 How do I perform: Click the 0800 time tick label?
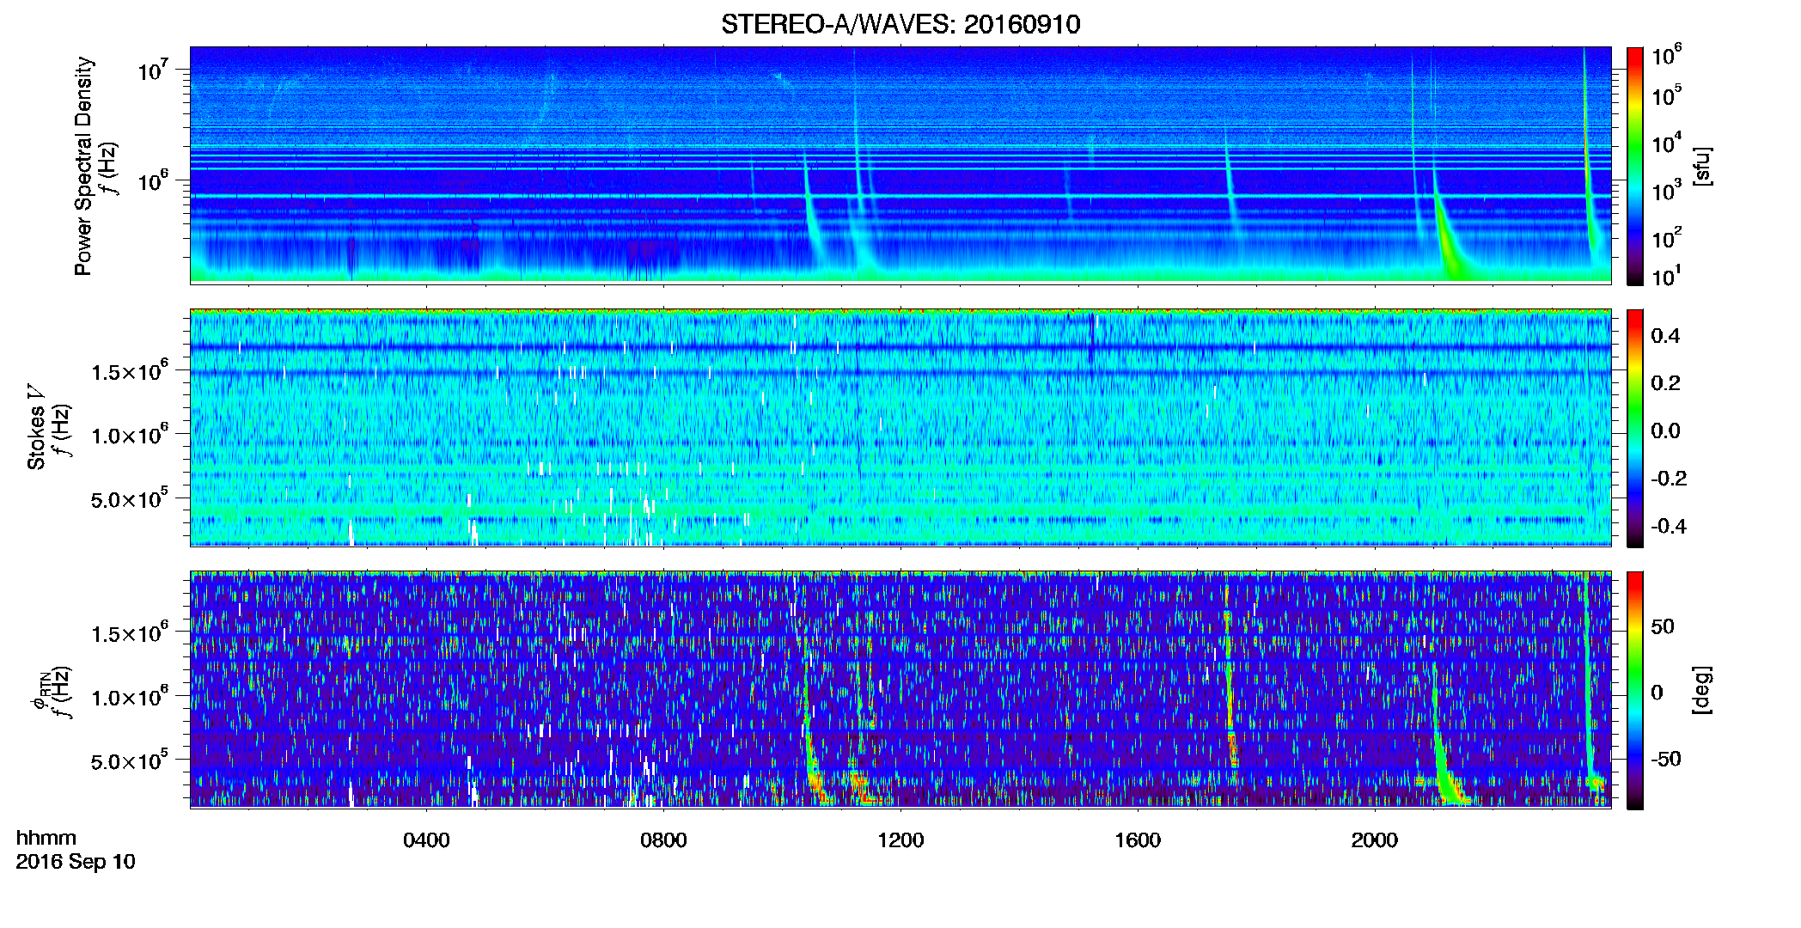click(663, 840)
